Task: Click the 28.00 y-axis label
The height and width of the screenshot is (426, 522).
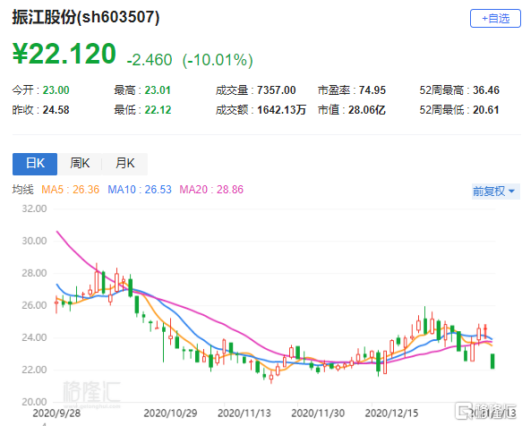Action: click(x=34, y=273)
